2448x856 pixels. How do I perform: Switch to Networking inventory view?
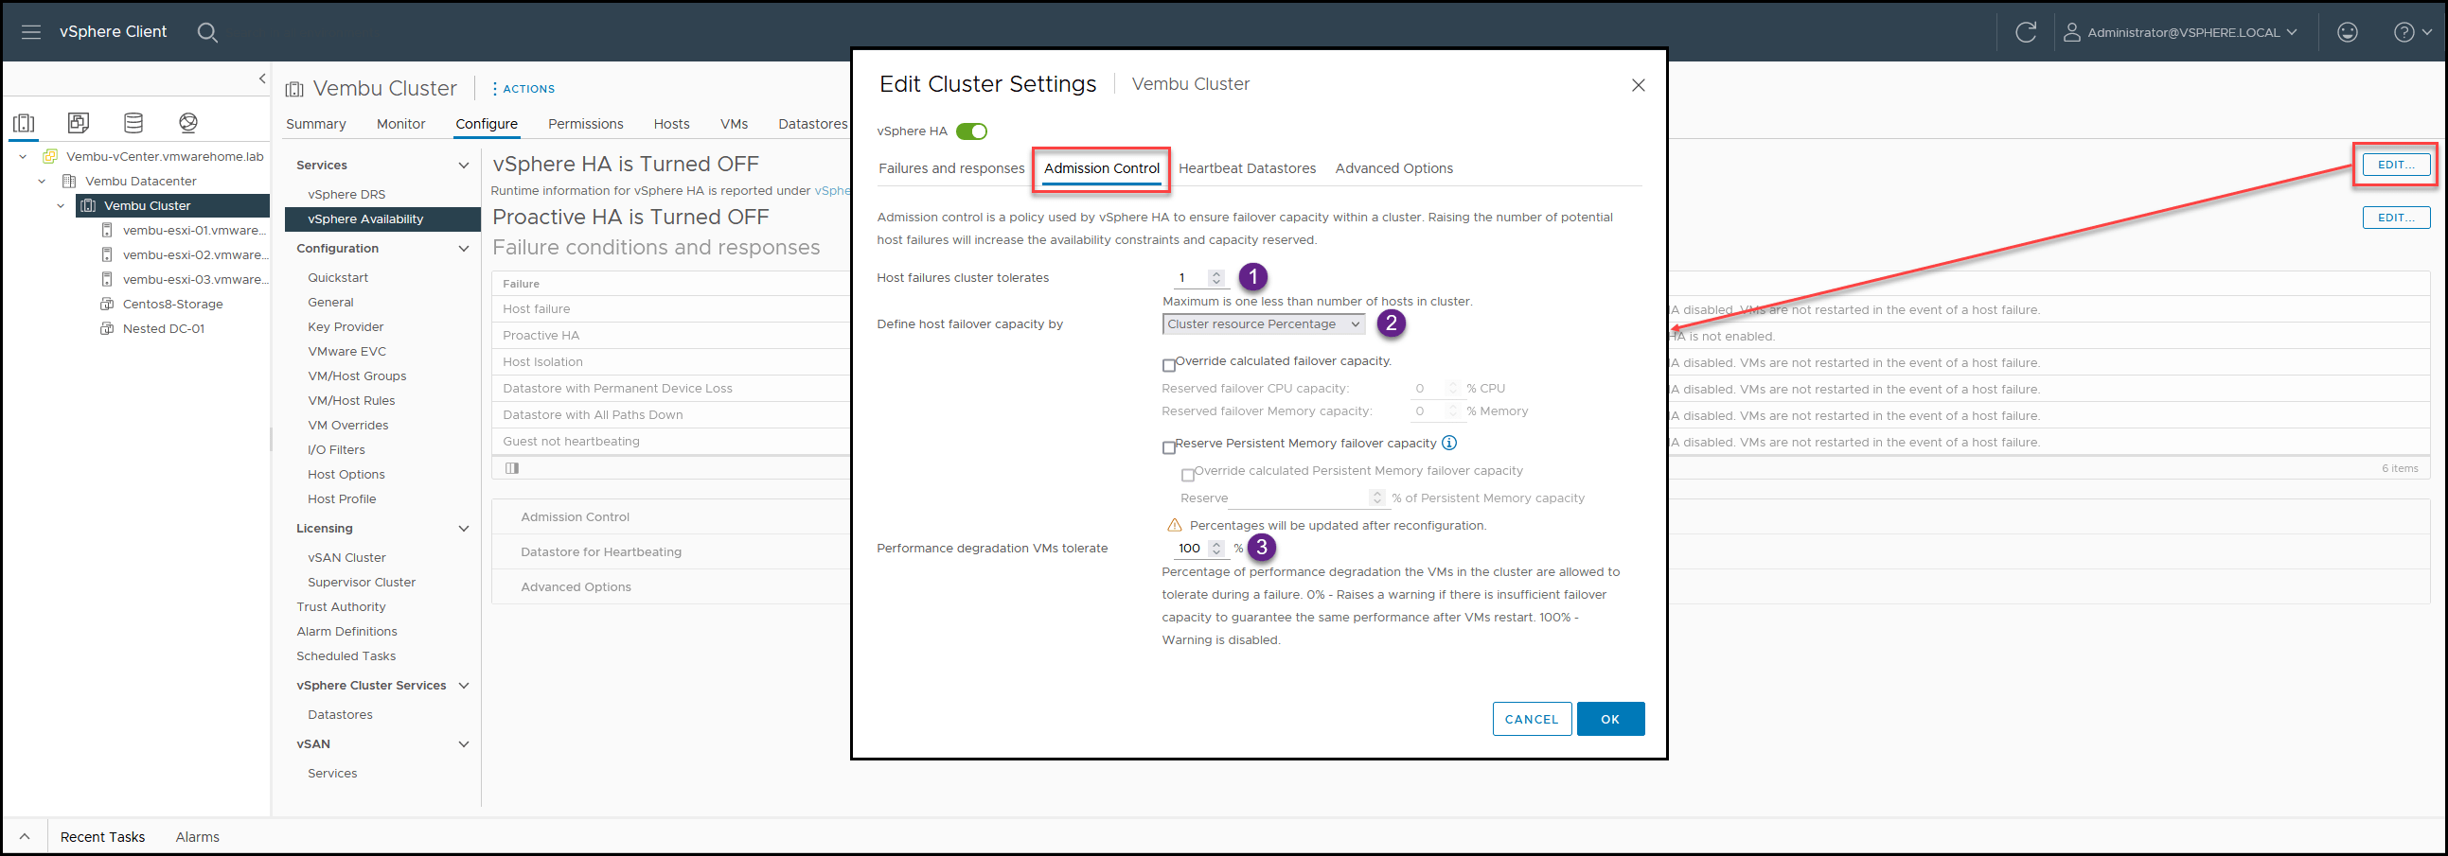[x=188, y=122]
